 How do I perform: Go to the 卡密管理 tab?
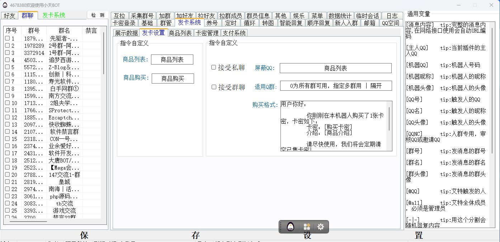point(207,33)
